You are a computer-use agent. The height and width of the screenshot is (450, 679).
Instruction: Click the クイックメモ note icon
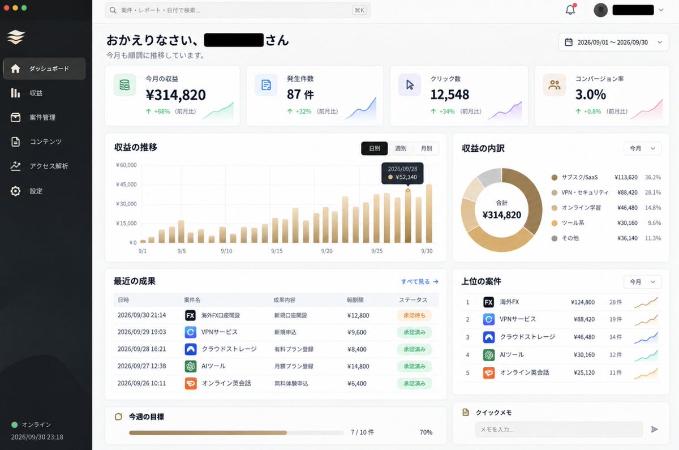(466, 413)
